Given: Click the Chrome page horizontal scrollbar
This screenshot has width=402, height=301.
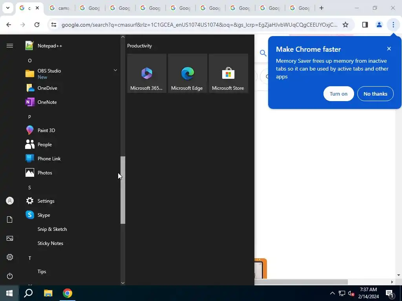Looking at the screenshot, I should [301, 282].
